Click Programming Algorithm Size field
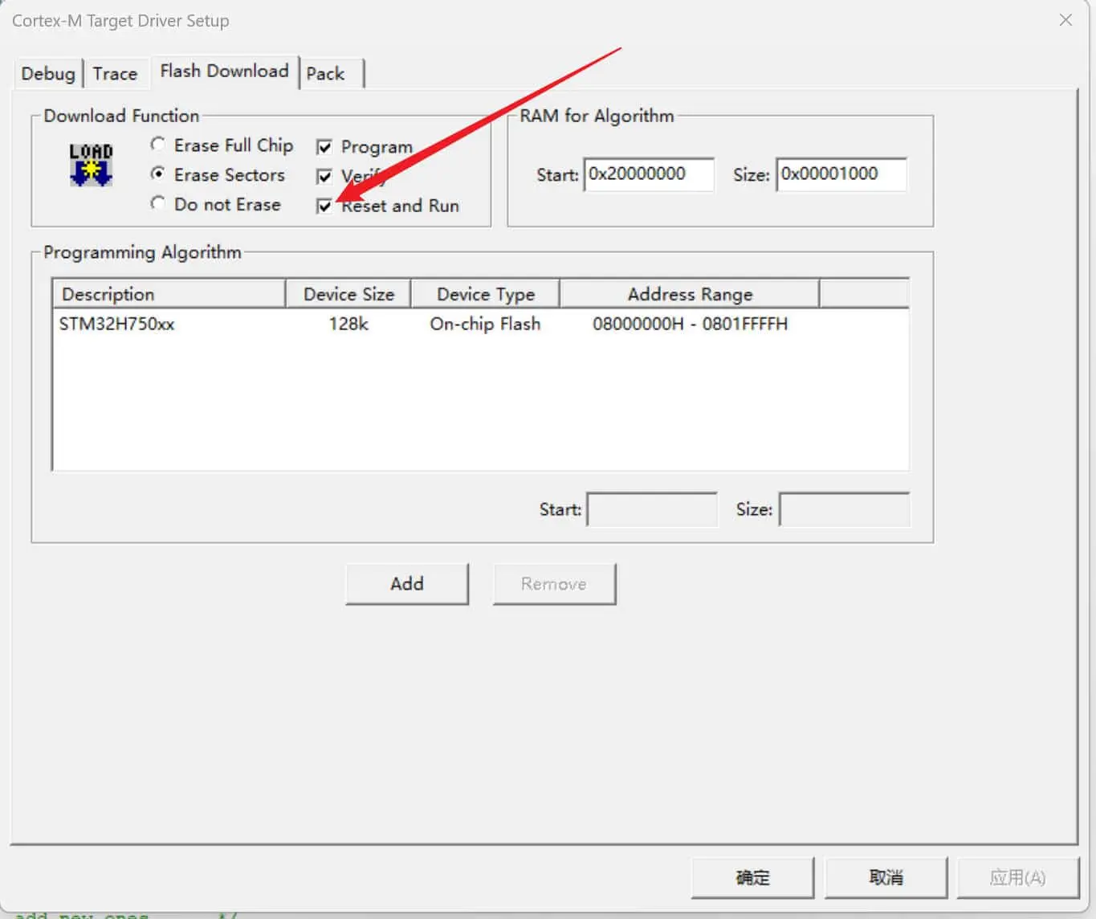 845,509
